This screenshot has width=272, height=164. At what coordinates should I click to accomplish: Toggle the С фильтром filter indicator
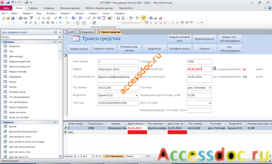tap(114, 156)
